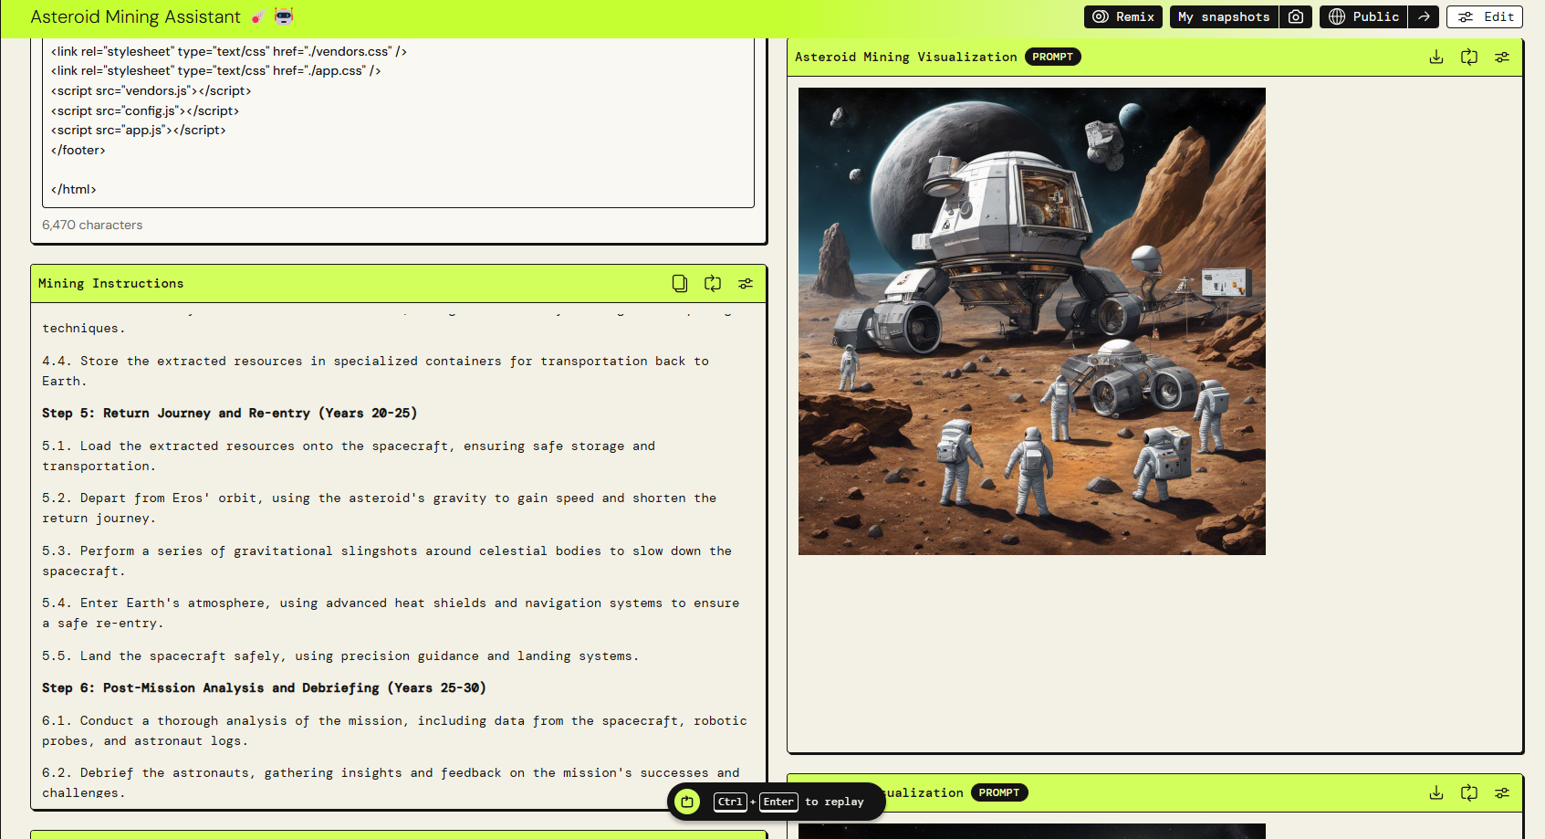Regenerate the second visualization block at the bottom

1469,792
